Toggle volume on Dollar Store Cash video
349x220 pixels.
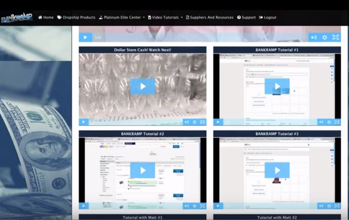pyautogui.click(x=187, y=122)
